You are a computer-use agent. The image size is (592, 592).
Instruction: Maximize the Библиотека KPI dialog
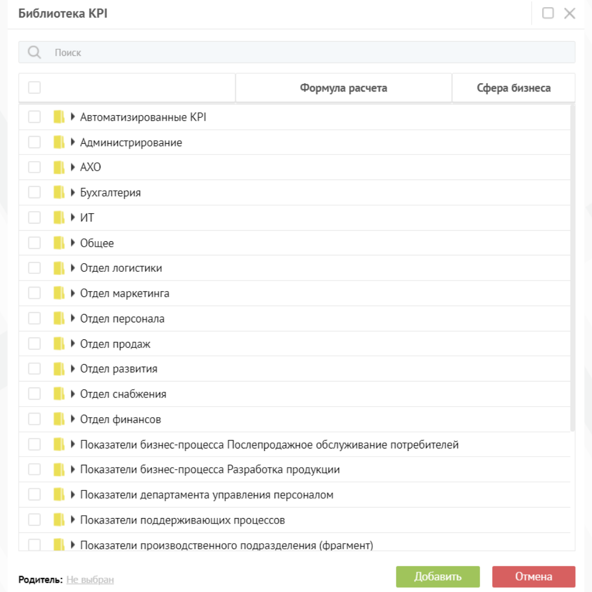pos(548,14)
